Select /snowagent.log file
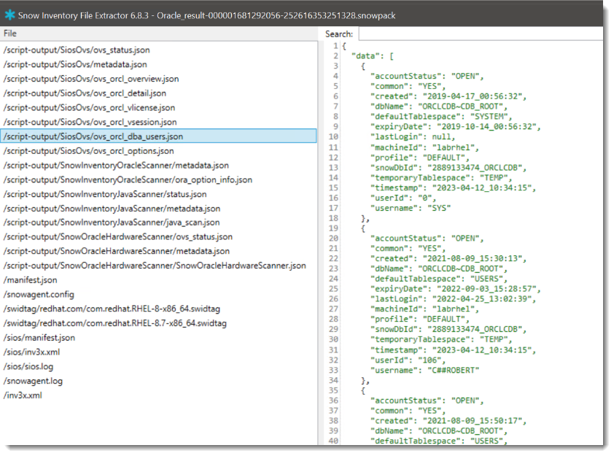The height and width of the screenshot is (456, 614). click(33, 381)
